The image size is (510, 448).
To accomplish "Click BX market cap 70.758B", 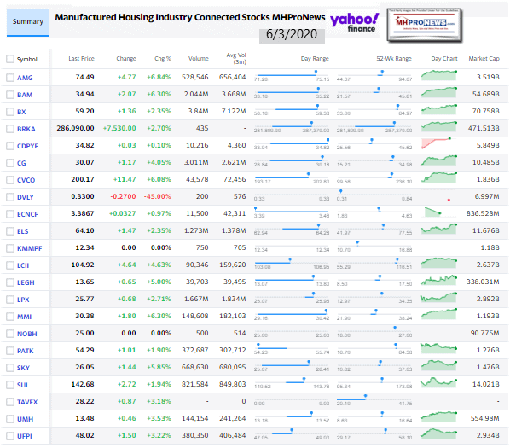I will (x=486, y=111).
